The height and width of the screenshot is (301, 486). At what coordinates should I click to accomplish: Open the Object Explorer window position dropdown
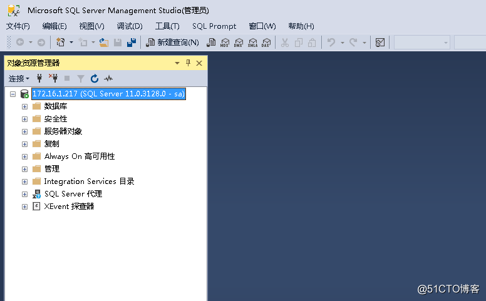177,63
